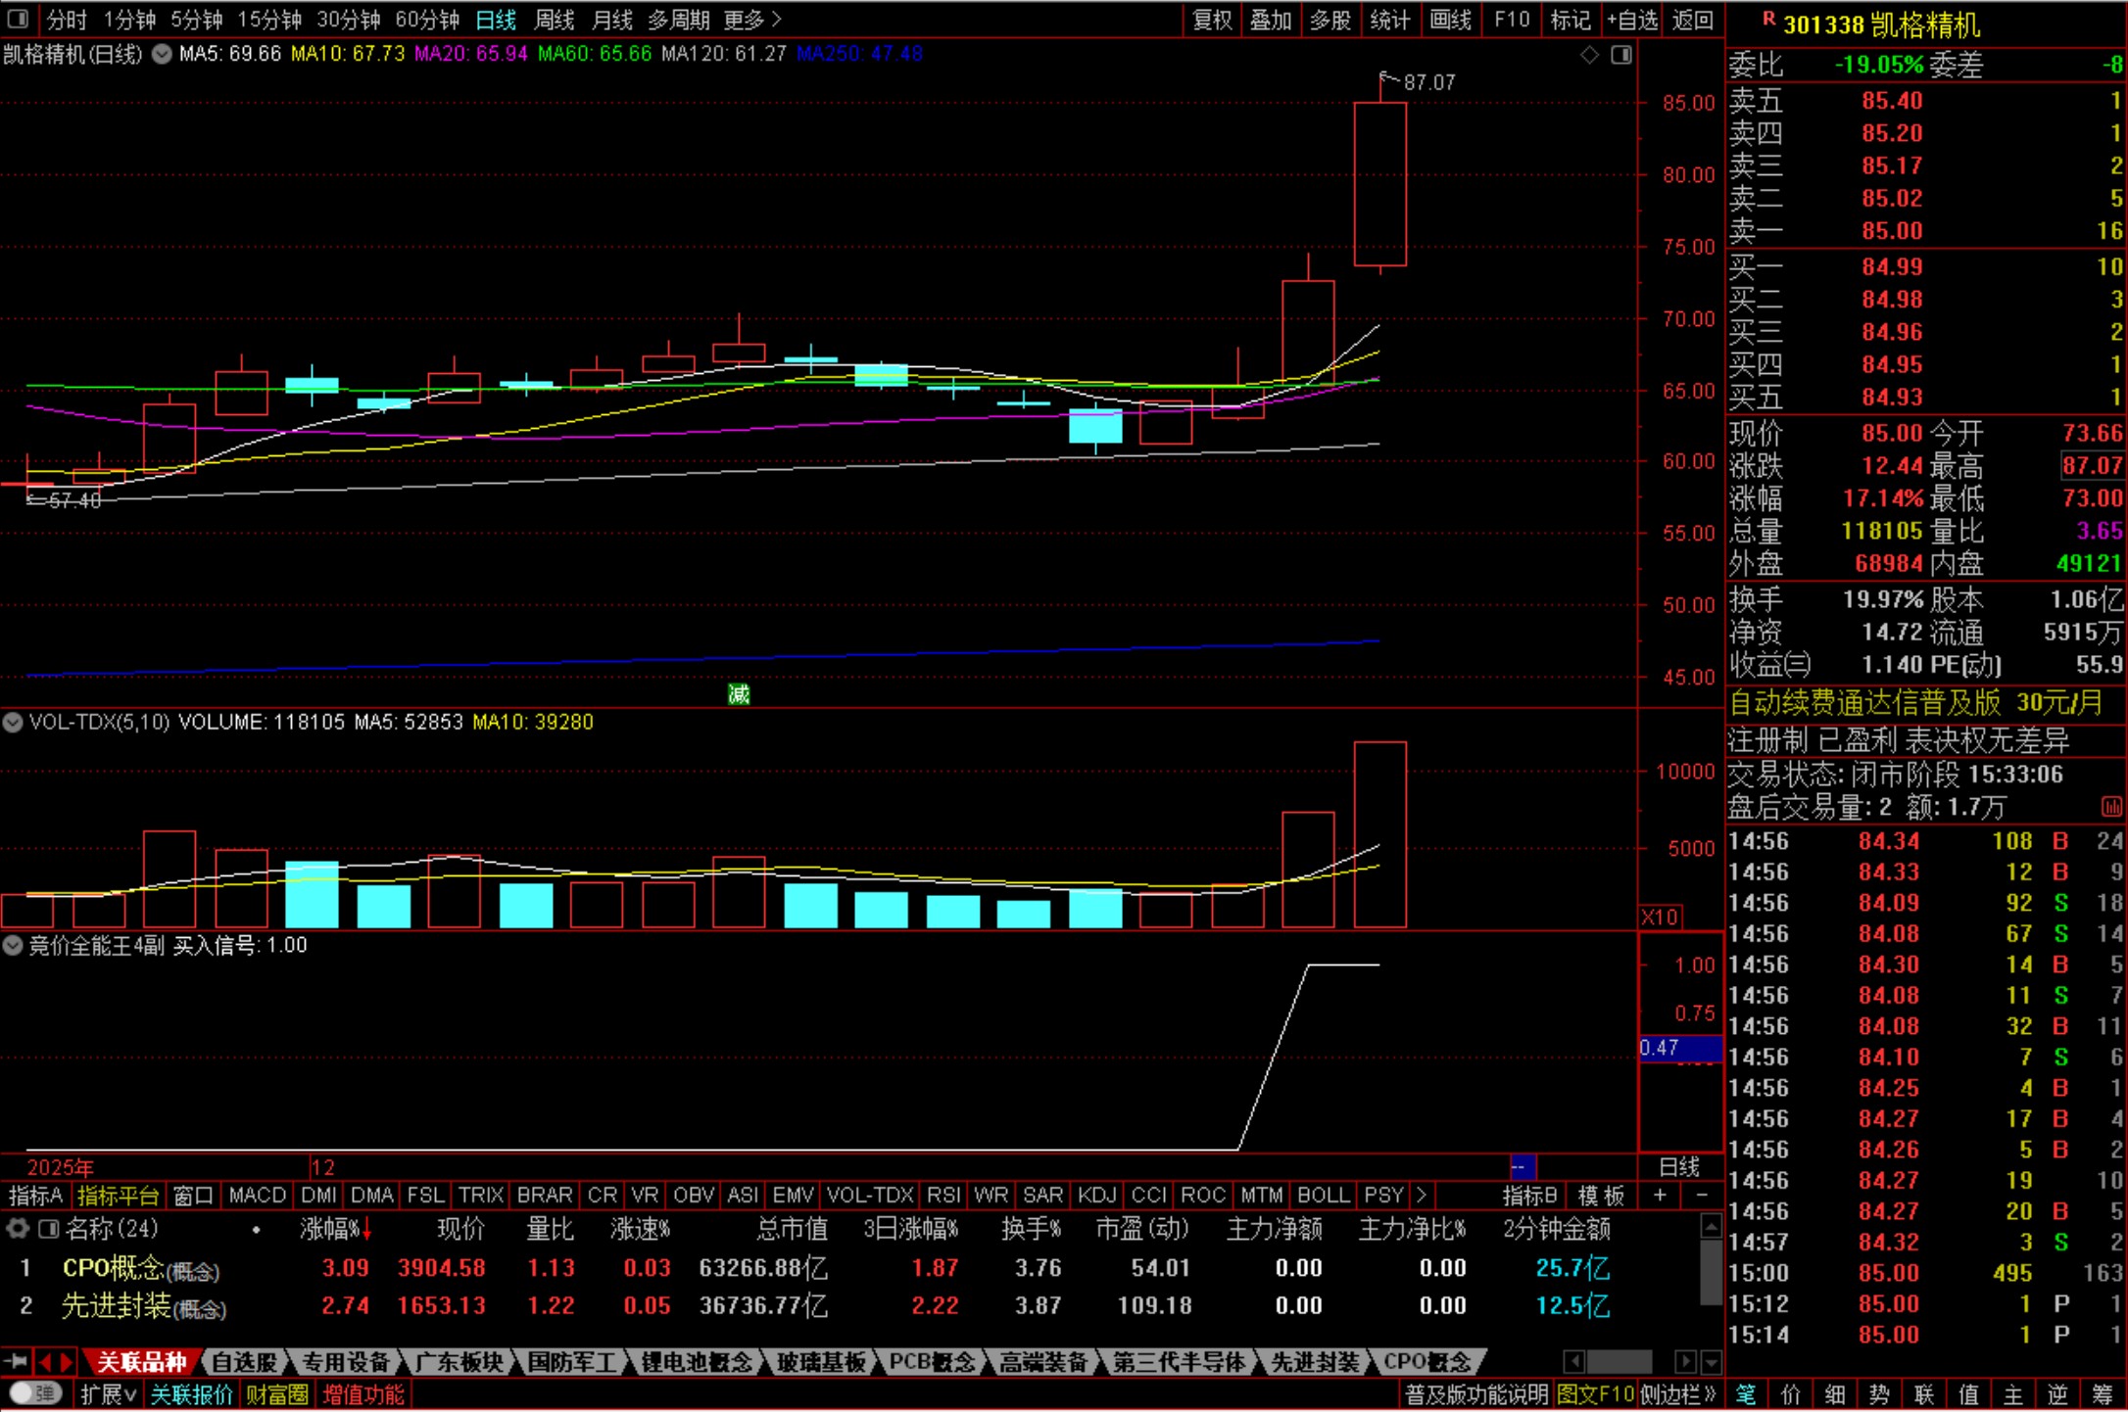
Task: Expand the 更多 period options
Action: pyautogui.click(x=751, y=19)
